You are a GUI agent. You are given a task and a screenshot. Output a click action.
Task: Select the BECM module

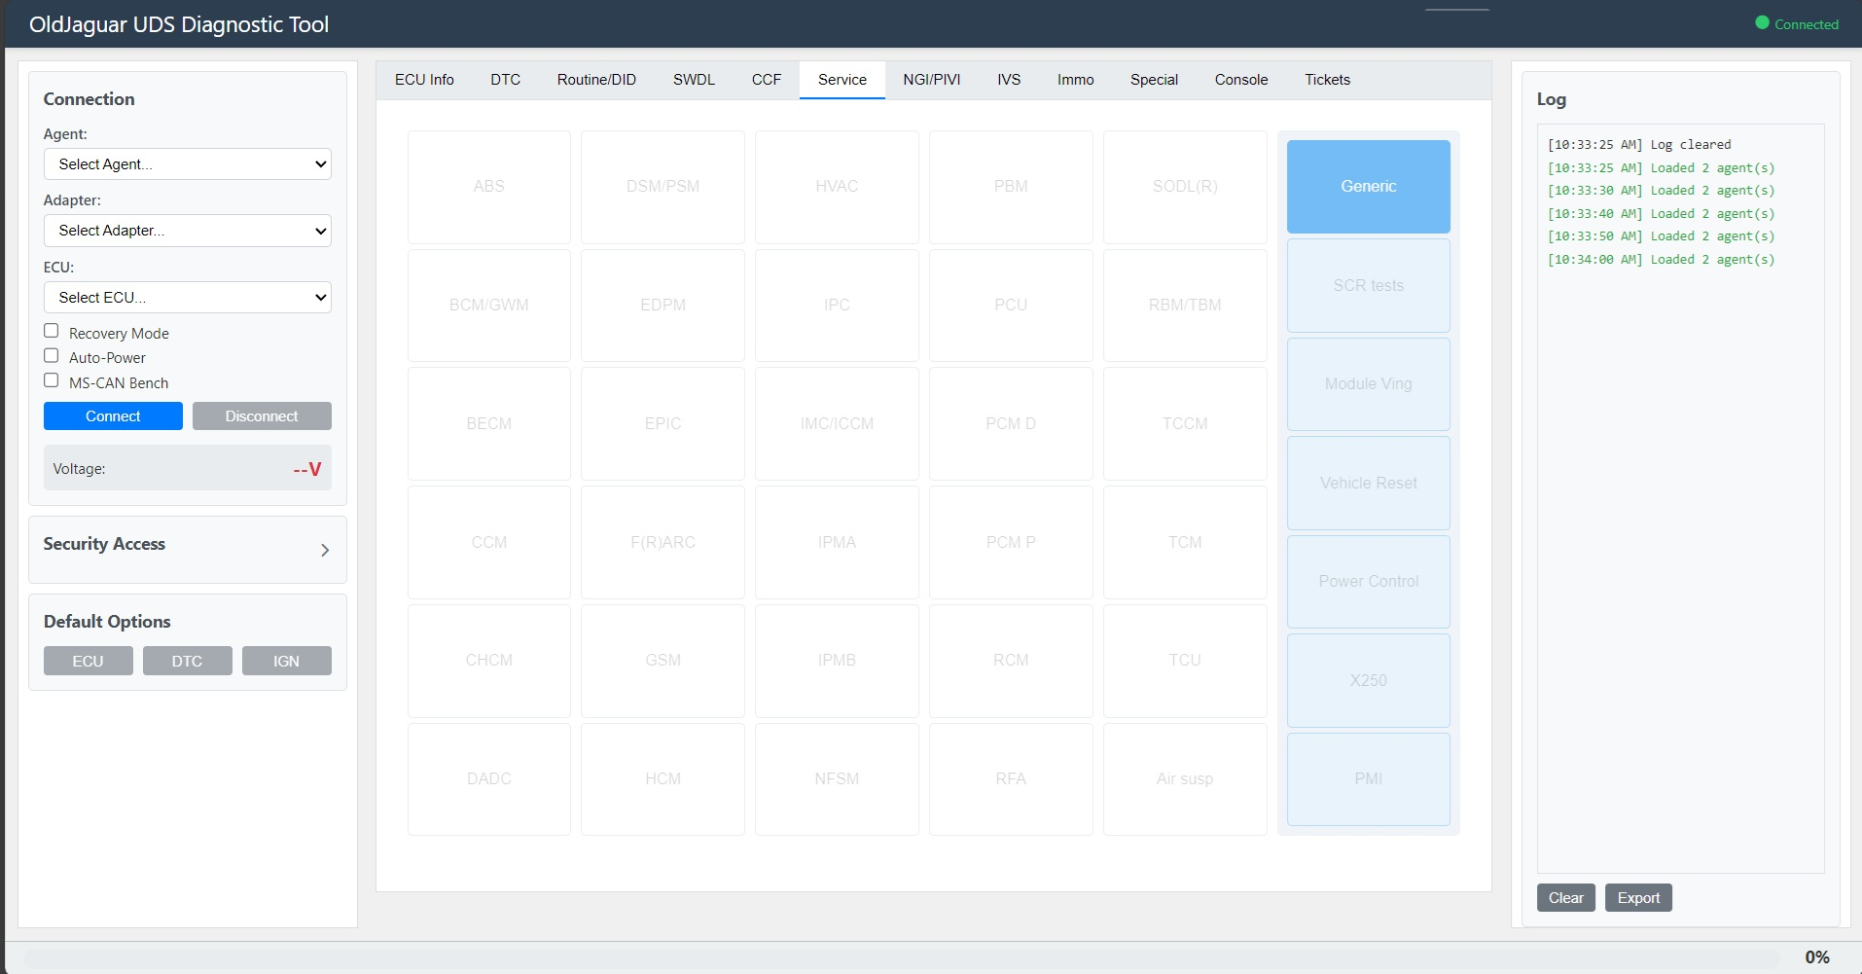[x=488, y=423]
